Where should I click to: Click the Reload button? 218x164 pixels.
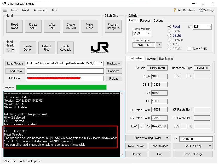click(x=114, y=79)
